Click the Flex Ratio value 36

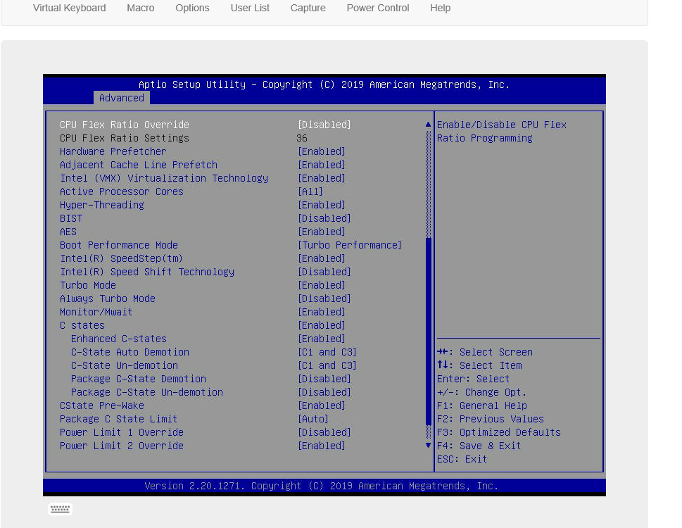tap(302, 138)
